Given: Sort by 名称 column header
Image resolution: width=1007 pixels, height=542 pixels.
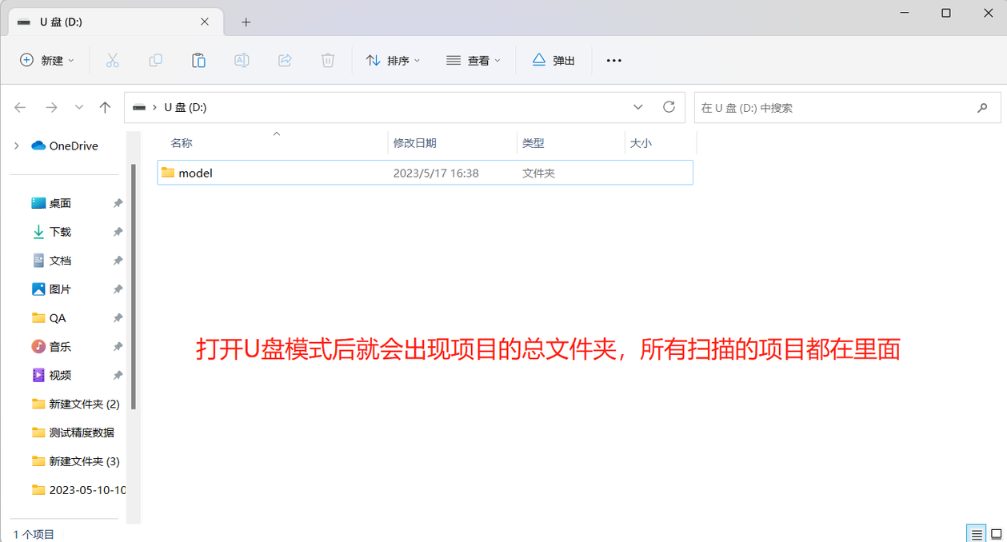Looking at the screenshot, I should [182, 143].
